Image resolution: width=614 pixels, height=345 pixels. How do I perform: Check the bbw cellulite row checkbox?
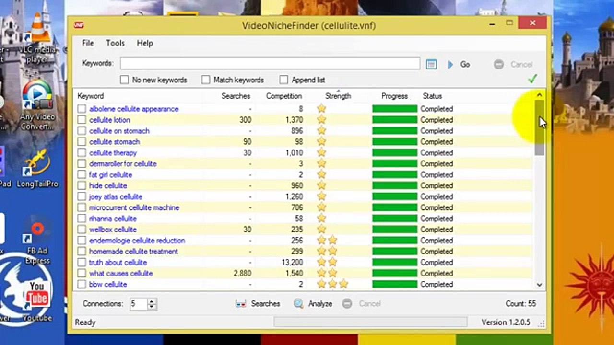(x=82, y=284)
